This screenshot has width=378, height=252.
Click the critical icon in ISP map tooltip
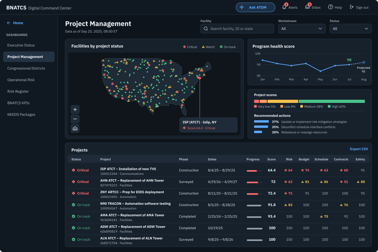click(x=184, y=128)
